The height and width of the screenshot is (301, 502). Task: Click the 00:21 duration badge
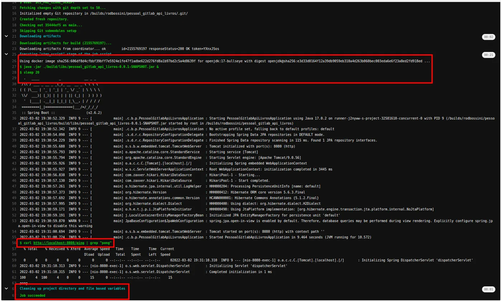[489, 55]
